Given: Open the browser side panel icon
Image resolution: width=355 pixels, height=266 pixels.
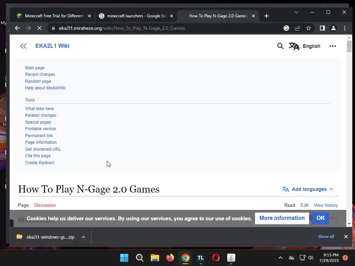Looking at the screenshot, I should click(322, 28).
